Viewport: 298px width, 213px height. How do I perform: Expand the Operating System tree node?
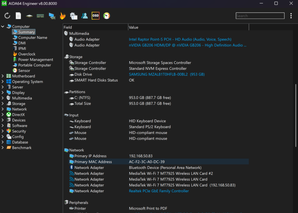pos(2,82)
